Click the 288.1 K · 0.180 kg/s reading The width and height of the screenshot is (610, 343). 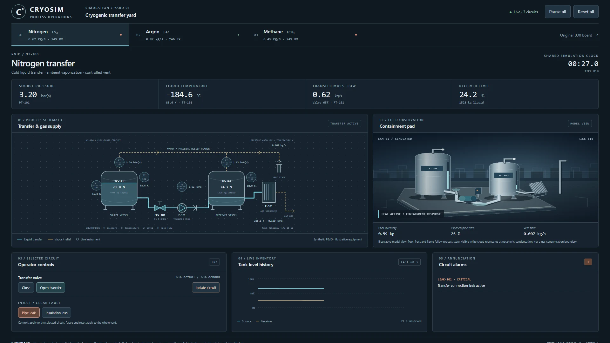[x=268, y=221]
